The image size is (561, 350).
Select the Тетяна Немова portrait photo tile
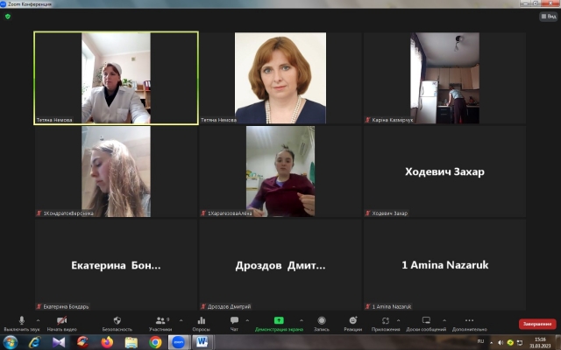[x=280, y=78]
